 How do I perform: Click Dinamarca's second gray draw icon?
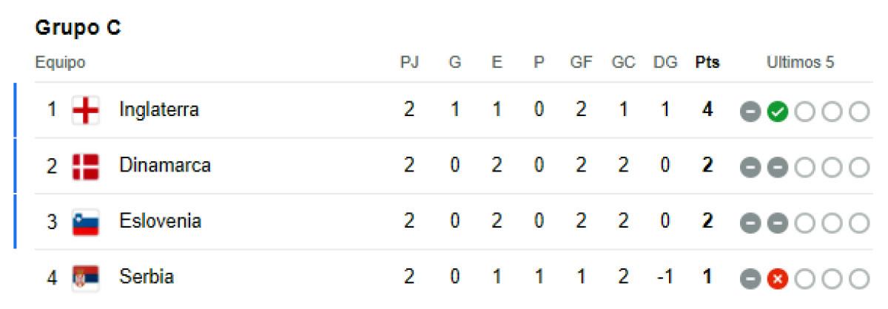pos(776,167)
